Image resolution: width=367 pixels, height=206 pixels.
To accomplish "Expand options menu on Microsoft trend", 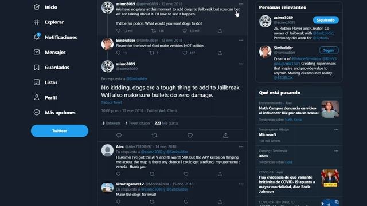I will (x=336, y=130).
